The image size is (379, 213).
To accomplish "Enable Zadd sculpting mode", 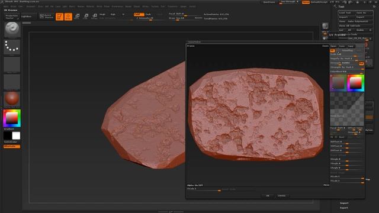I will pos(139,14).
